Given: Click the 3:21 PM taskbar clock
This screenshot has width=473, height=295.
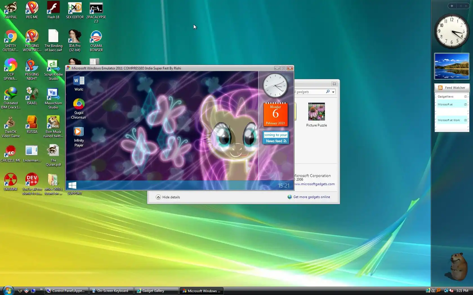Looking at the screenshot, I should click(462, 291).
